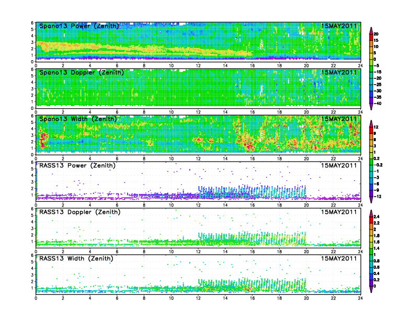Screen dimensions: 414x320
Task: Click the colorbar label -5
Action: pos(376,66)
